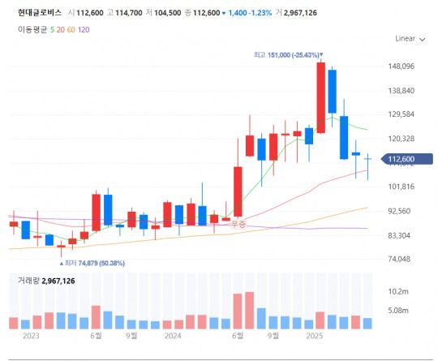Image resolution: width=438 pixels, height=361 pixels.
Task: Click the 무증 event badge on chart
Action: pos(238,224)
